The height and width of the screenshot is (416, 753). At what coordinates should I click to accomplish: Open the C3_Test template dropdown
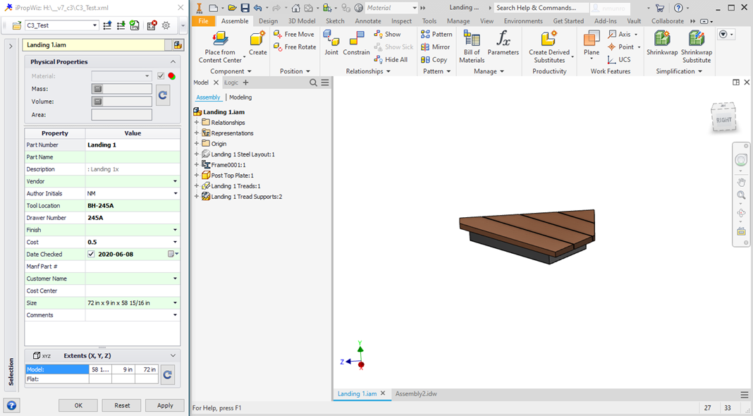94,25
